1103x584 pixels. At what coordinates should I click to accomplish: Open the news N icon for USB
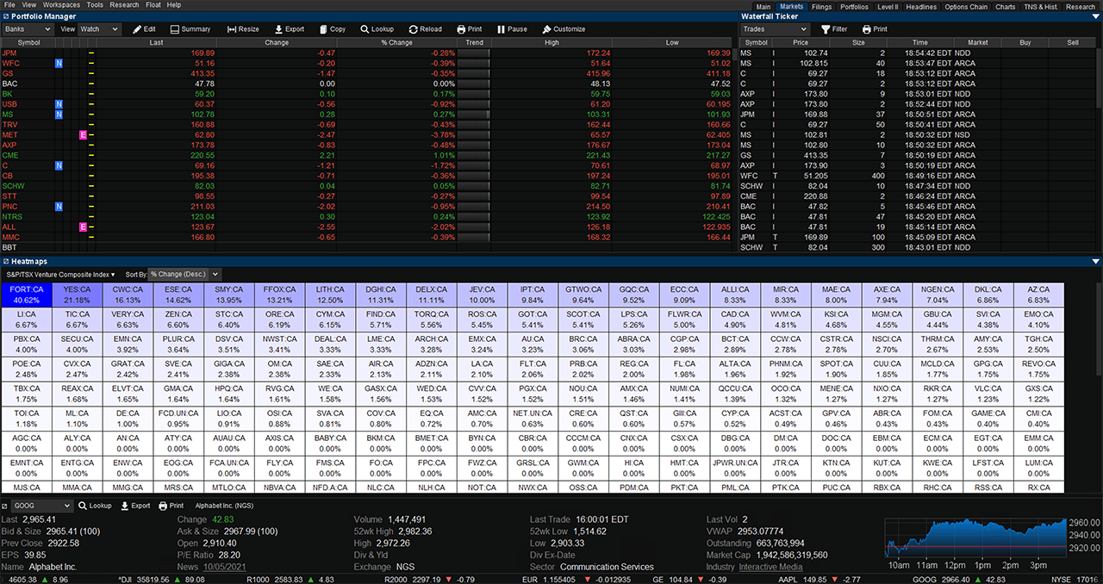pyautogui.click(x=59, y=104)
